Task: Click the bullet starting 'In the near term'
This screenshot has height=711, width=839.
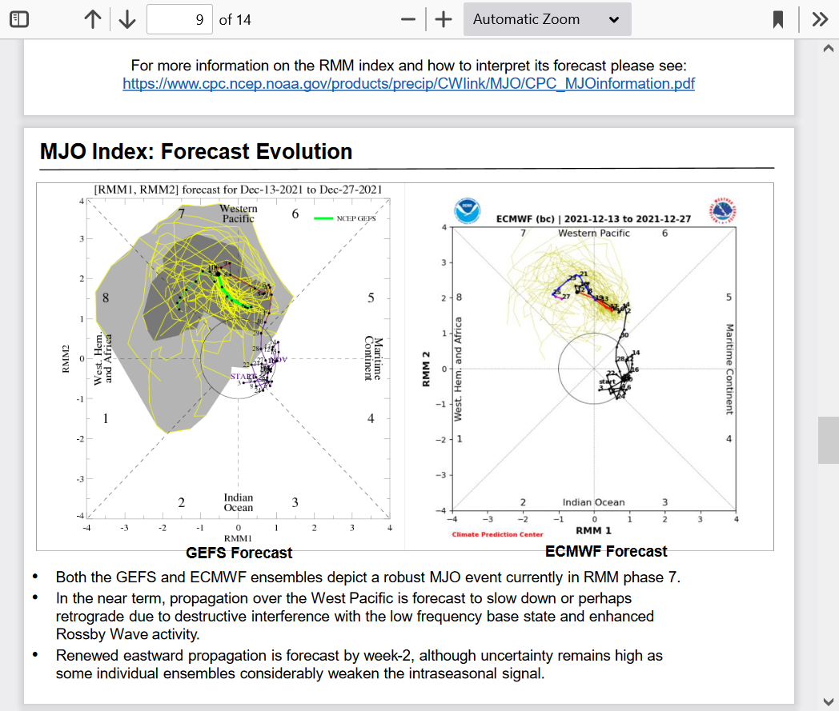Action: (x=355, y=617)
